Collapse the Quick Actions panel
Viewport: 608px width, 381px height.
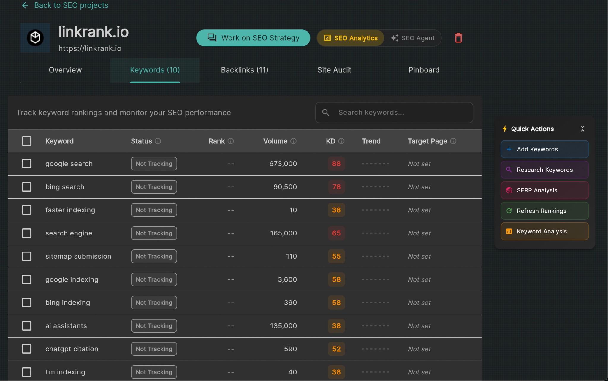tap(582, 129)
